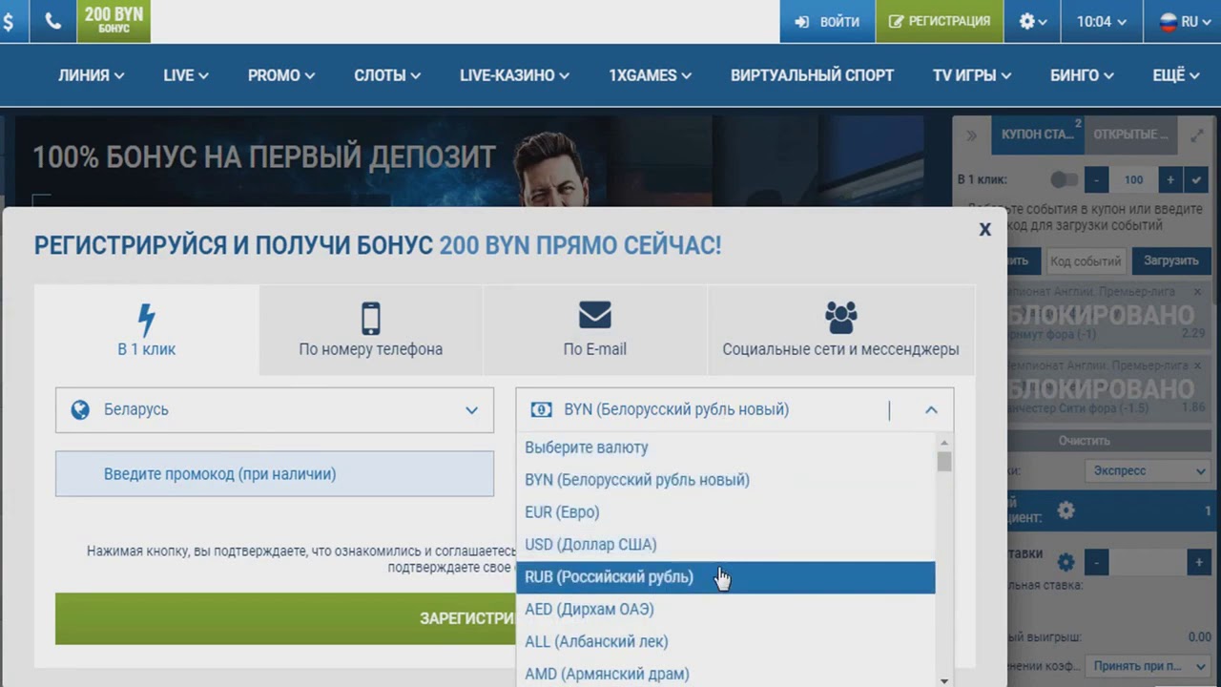Open the Линия menu
This screenshot has width=1221, height=687.
tap(92, 75)
